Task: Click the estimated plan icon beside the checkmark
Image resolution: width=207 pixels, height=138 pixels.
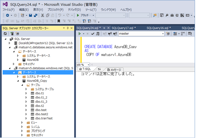Action: pyautogui.click(x=98, y=34)
